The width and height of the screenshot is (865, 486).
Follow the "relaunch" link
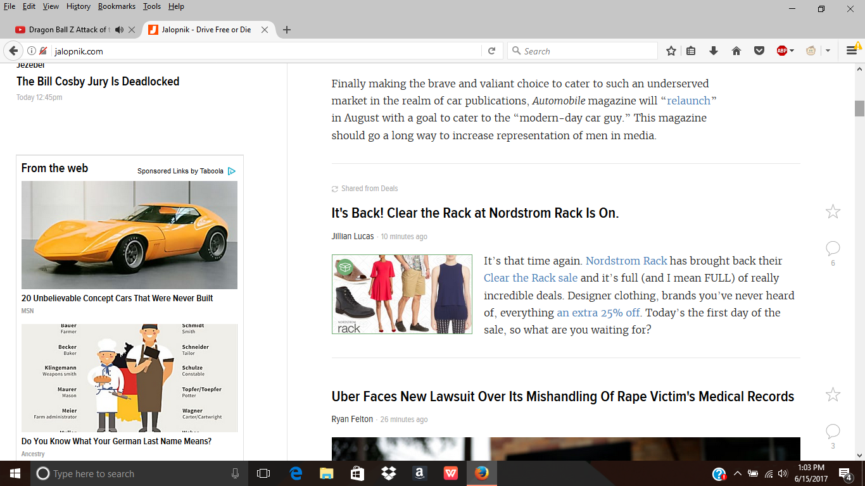688,101
